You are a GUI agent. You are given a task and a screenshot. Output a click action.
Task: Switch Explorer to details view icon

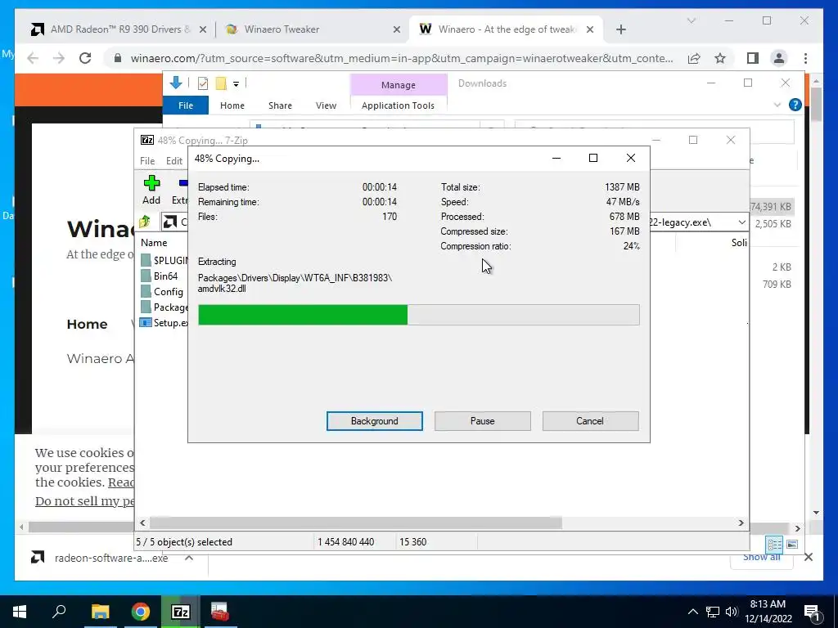774,544
